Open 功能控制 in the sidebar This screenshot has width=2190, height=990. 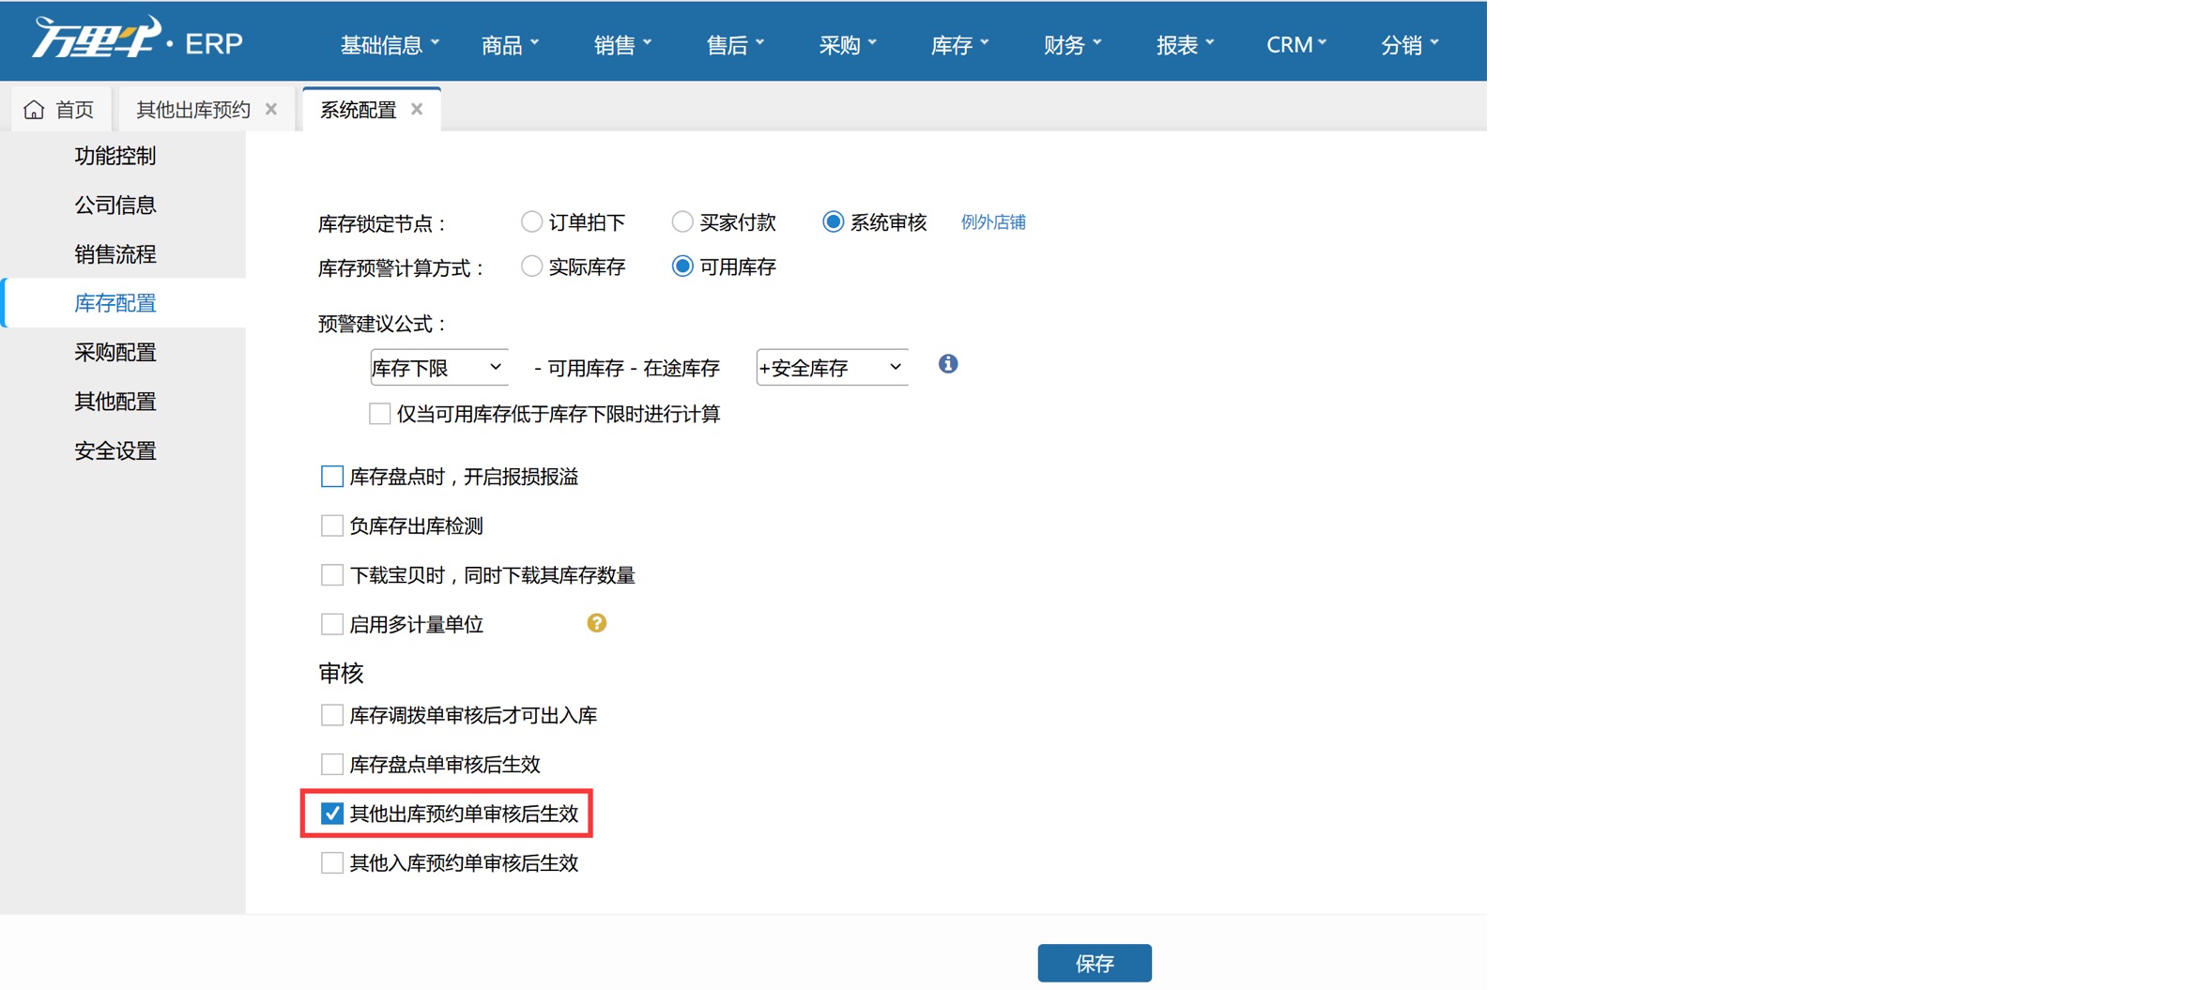[115, 156]
